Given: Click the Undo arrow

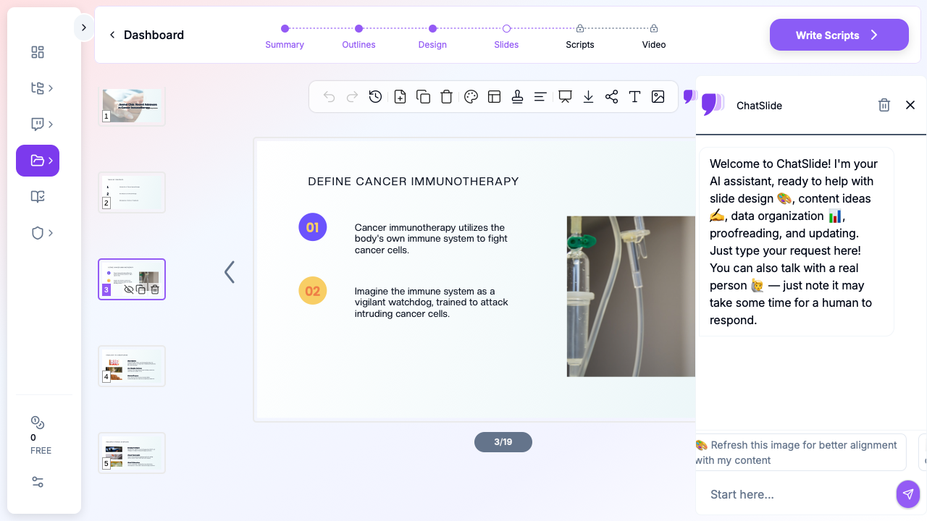Looking at the screenshot, I should [328, 96].
